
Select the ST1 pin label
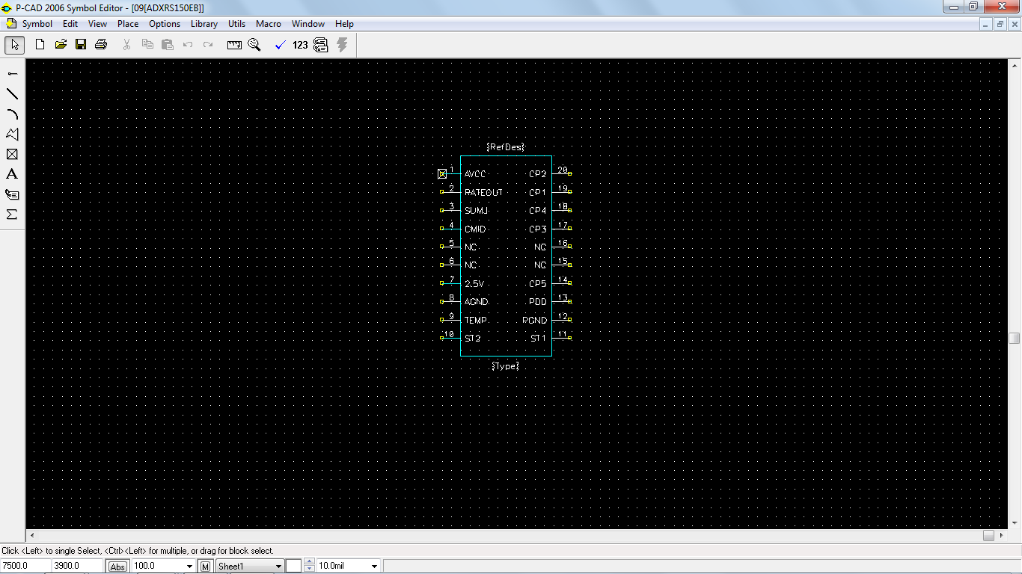[538, 339]
